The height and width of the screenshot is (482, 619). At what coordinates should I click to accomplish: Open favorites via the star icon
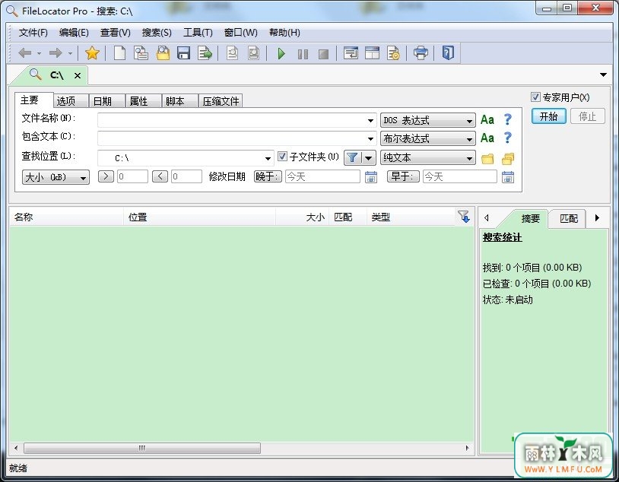pyautogui.click(x=92, y=53)
